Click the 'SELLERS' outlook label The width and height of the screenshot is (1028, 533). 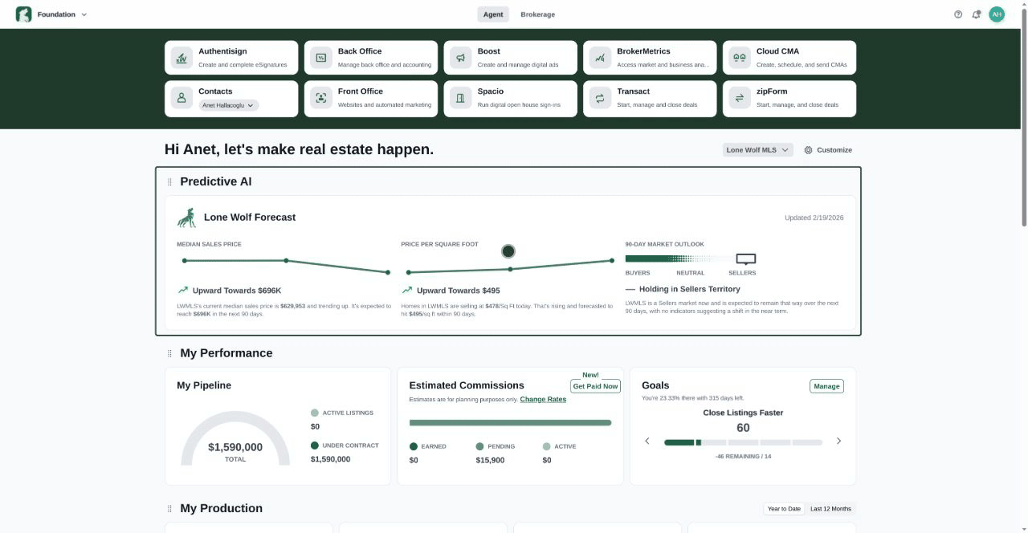[742, 273]
